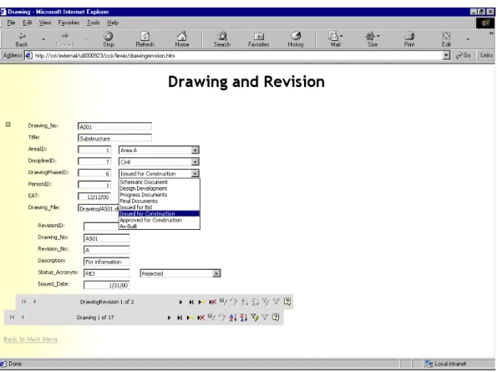Open the File menu
Viewport: 498px width, 372px height.
point(11,23)
